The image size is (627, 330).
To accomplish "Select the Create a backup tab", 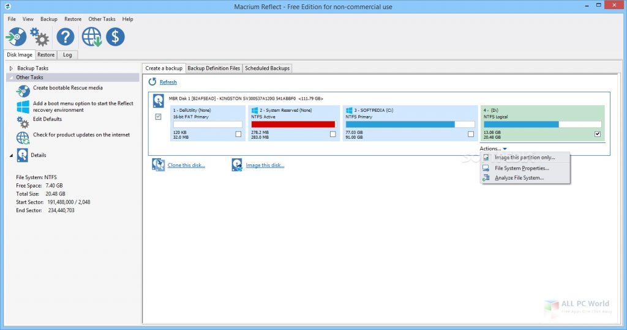I will (x=164, y=68).
